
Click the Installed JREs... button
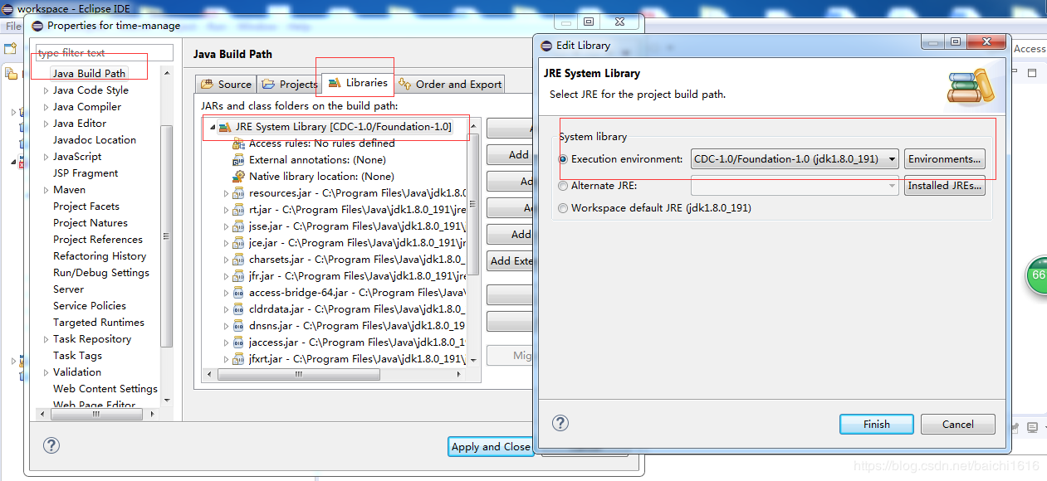tap(945, 186)
